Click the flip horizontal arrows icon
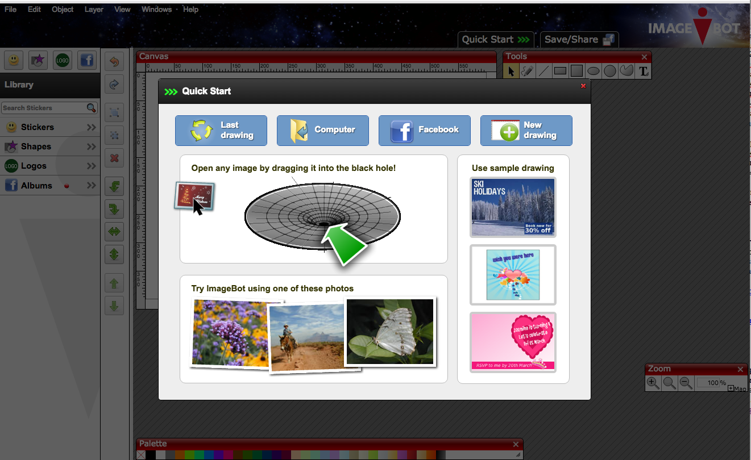 click(x=114, y=231)
